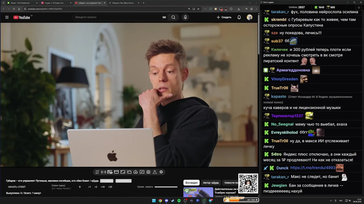Viewport: 364px width, 204px height.
Task: Click username Терпинатор1337 in chat
Action: point(287,116)
